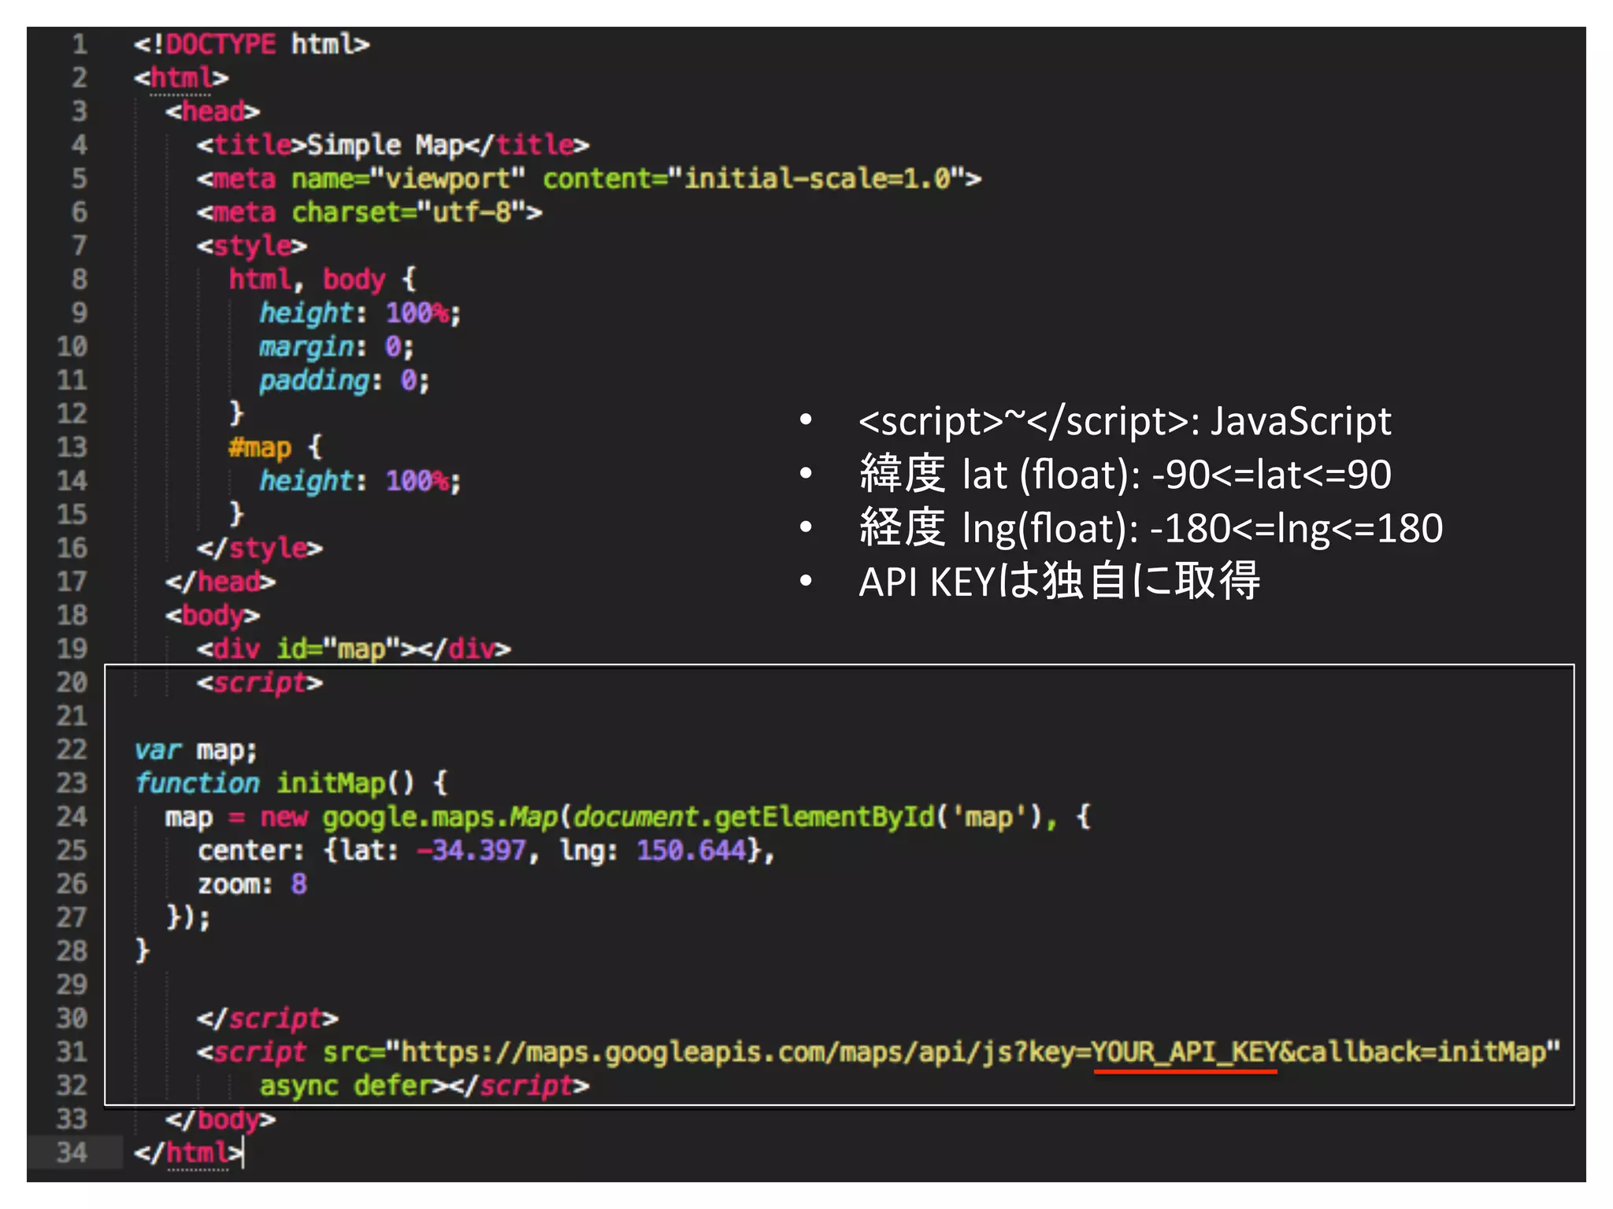Click 'google.maps.Map' constructor call

click(440, 817)
